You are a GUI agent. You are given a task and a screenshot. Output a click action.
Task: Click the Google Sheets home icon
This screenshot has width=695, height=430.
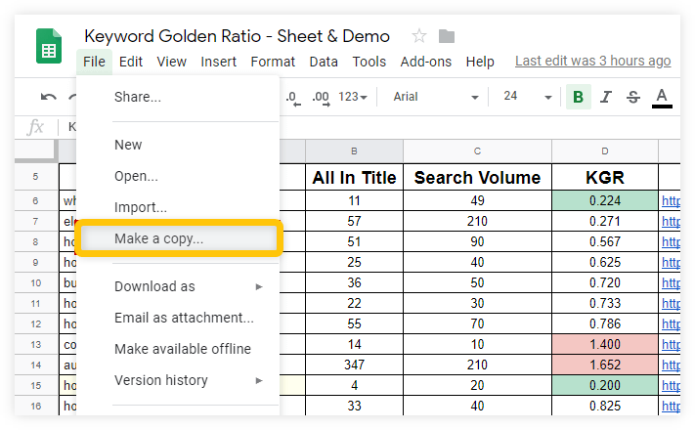pos(49,47)
